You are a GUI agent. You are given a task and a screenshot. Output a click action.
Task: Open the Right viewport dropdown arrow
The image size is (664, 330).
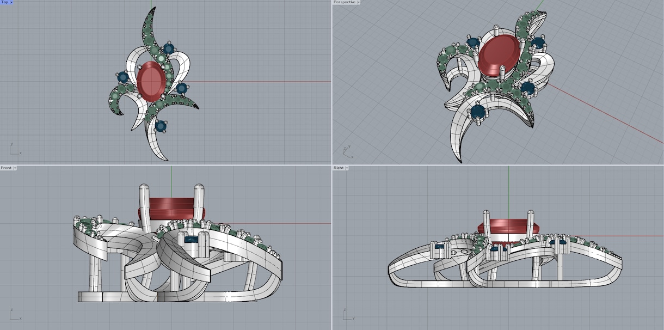point(347,168)
